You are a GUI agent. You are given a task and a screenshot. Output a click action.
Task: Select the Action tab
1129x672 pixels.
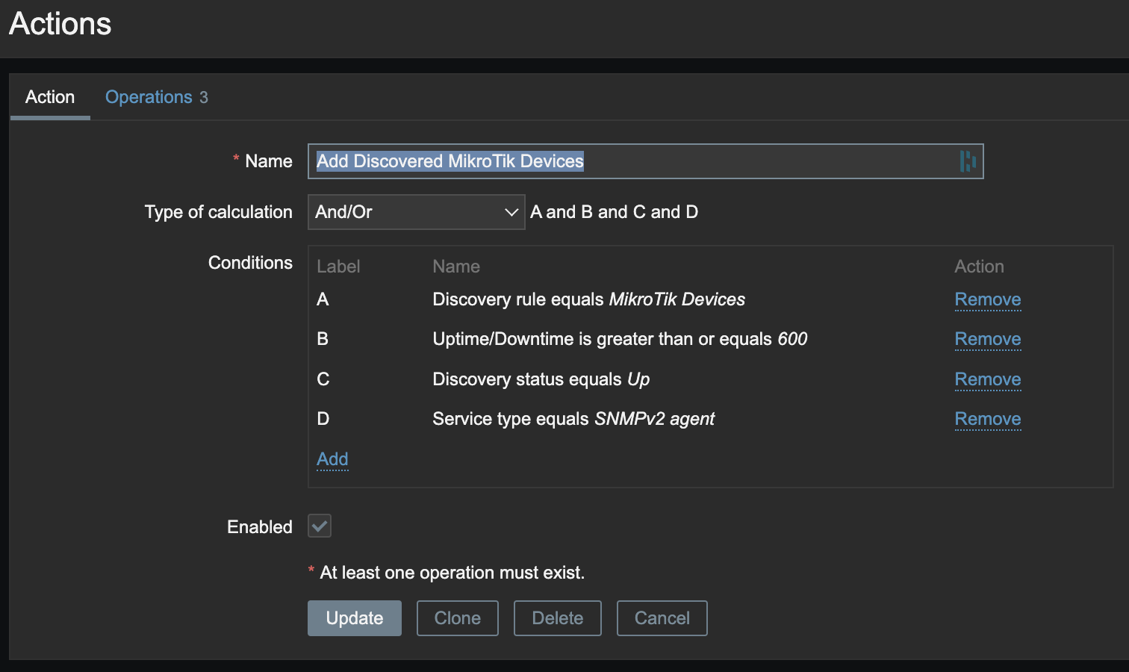click(50, 97)
